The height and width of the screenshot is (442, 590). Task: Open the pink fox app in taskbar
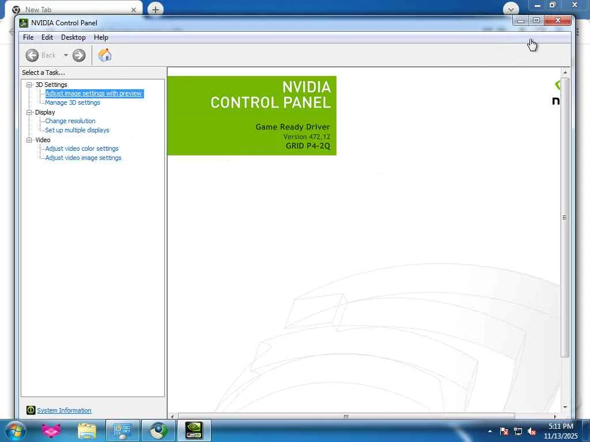[x=51, y=430]
